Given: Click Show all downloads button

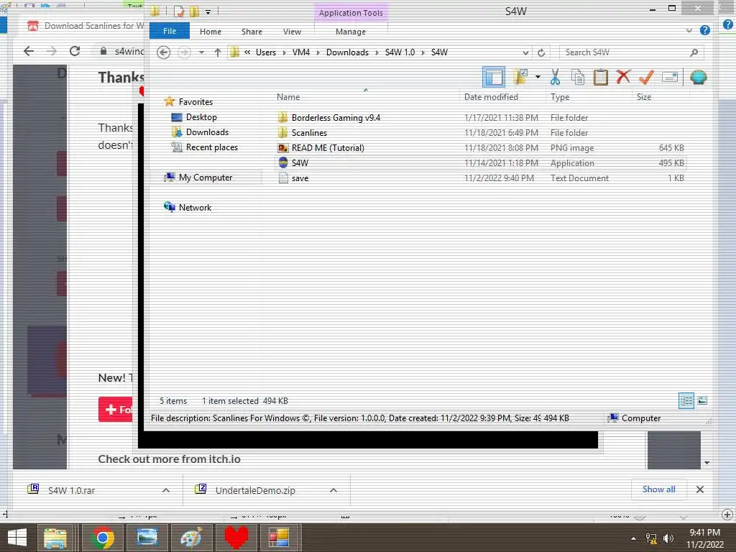Looking at the screenshot, I should (658, 489).
